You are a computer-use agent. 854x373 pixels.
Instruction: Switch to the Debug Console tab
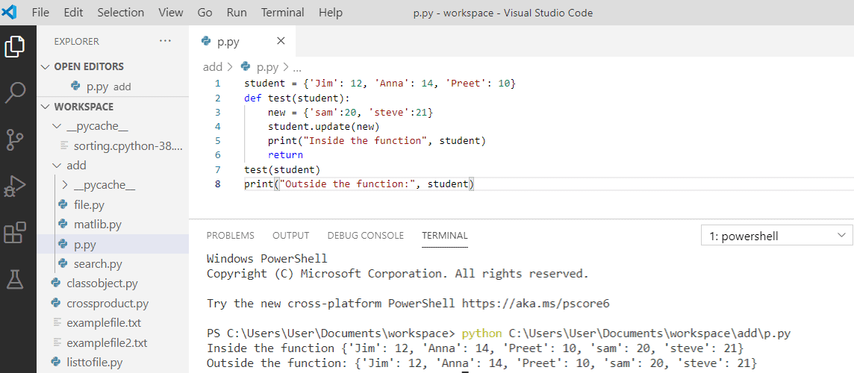pos(366,236)
